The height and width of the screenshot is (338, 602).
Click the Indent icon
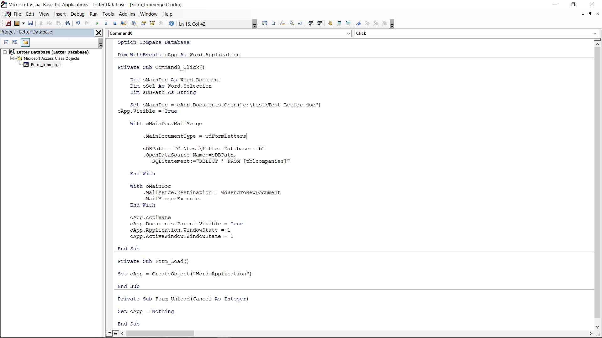tap(311, 23)
